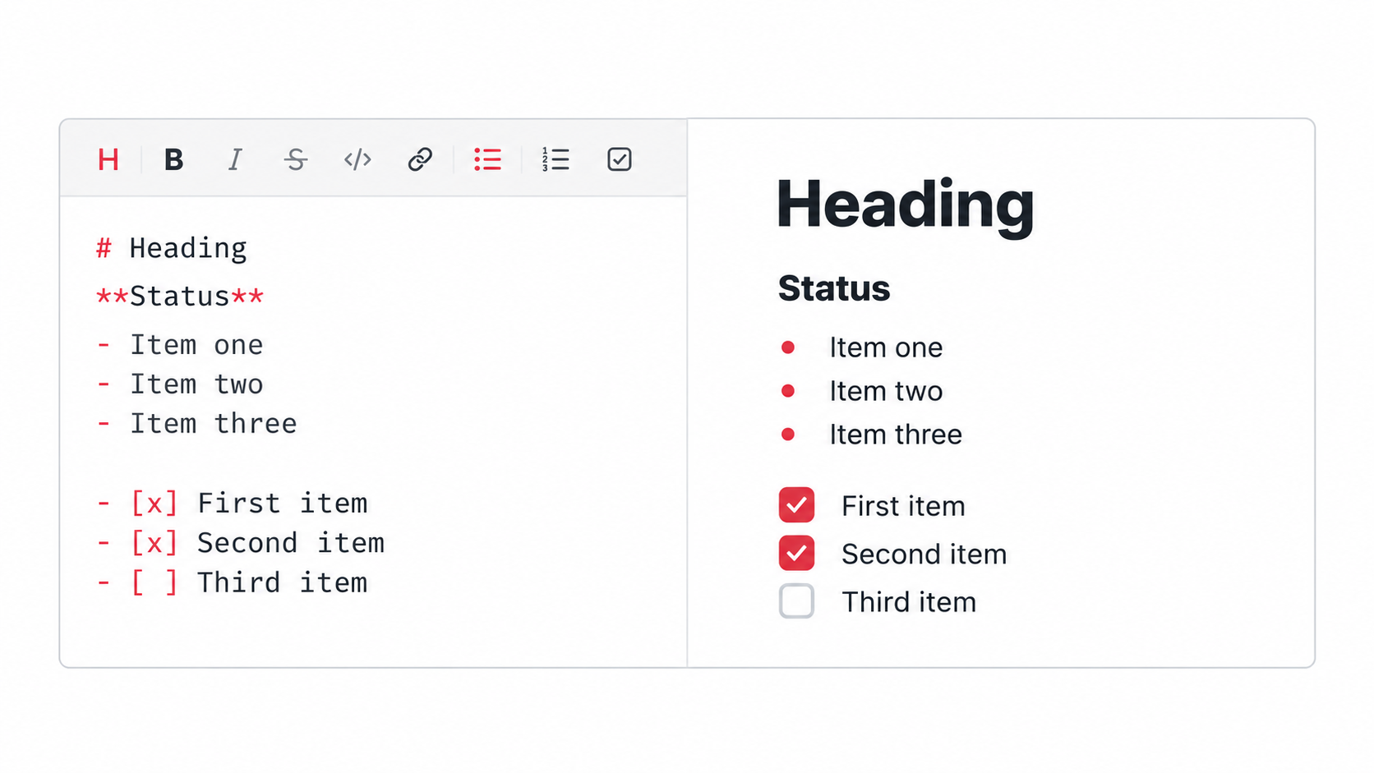Apply strikethrough formatting from the toolbar
Screen dimensions: 1374x773
pos(296,159)
